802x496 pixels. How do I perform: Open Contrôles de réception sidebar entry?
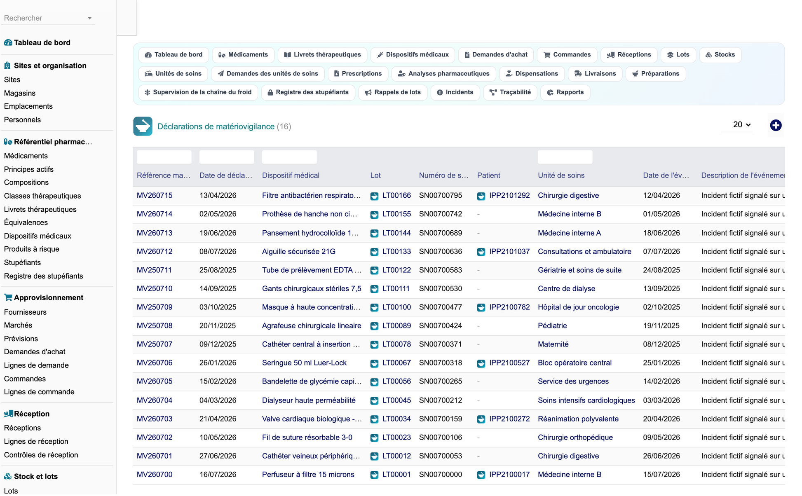[41, 455]
